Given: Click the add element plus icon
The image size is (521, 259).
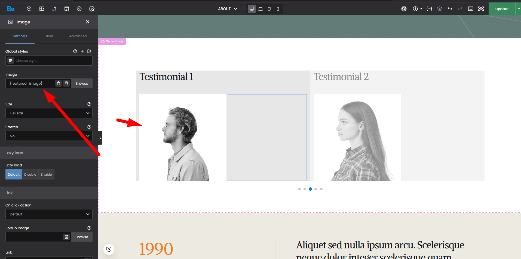Looking at the screenshot, I should click(29, 9).
